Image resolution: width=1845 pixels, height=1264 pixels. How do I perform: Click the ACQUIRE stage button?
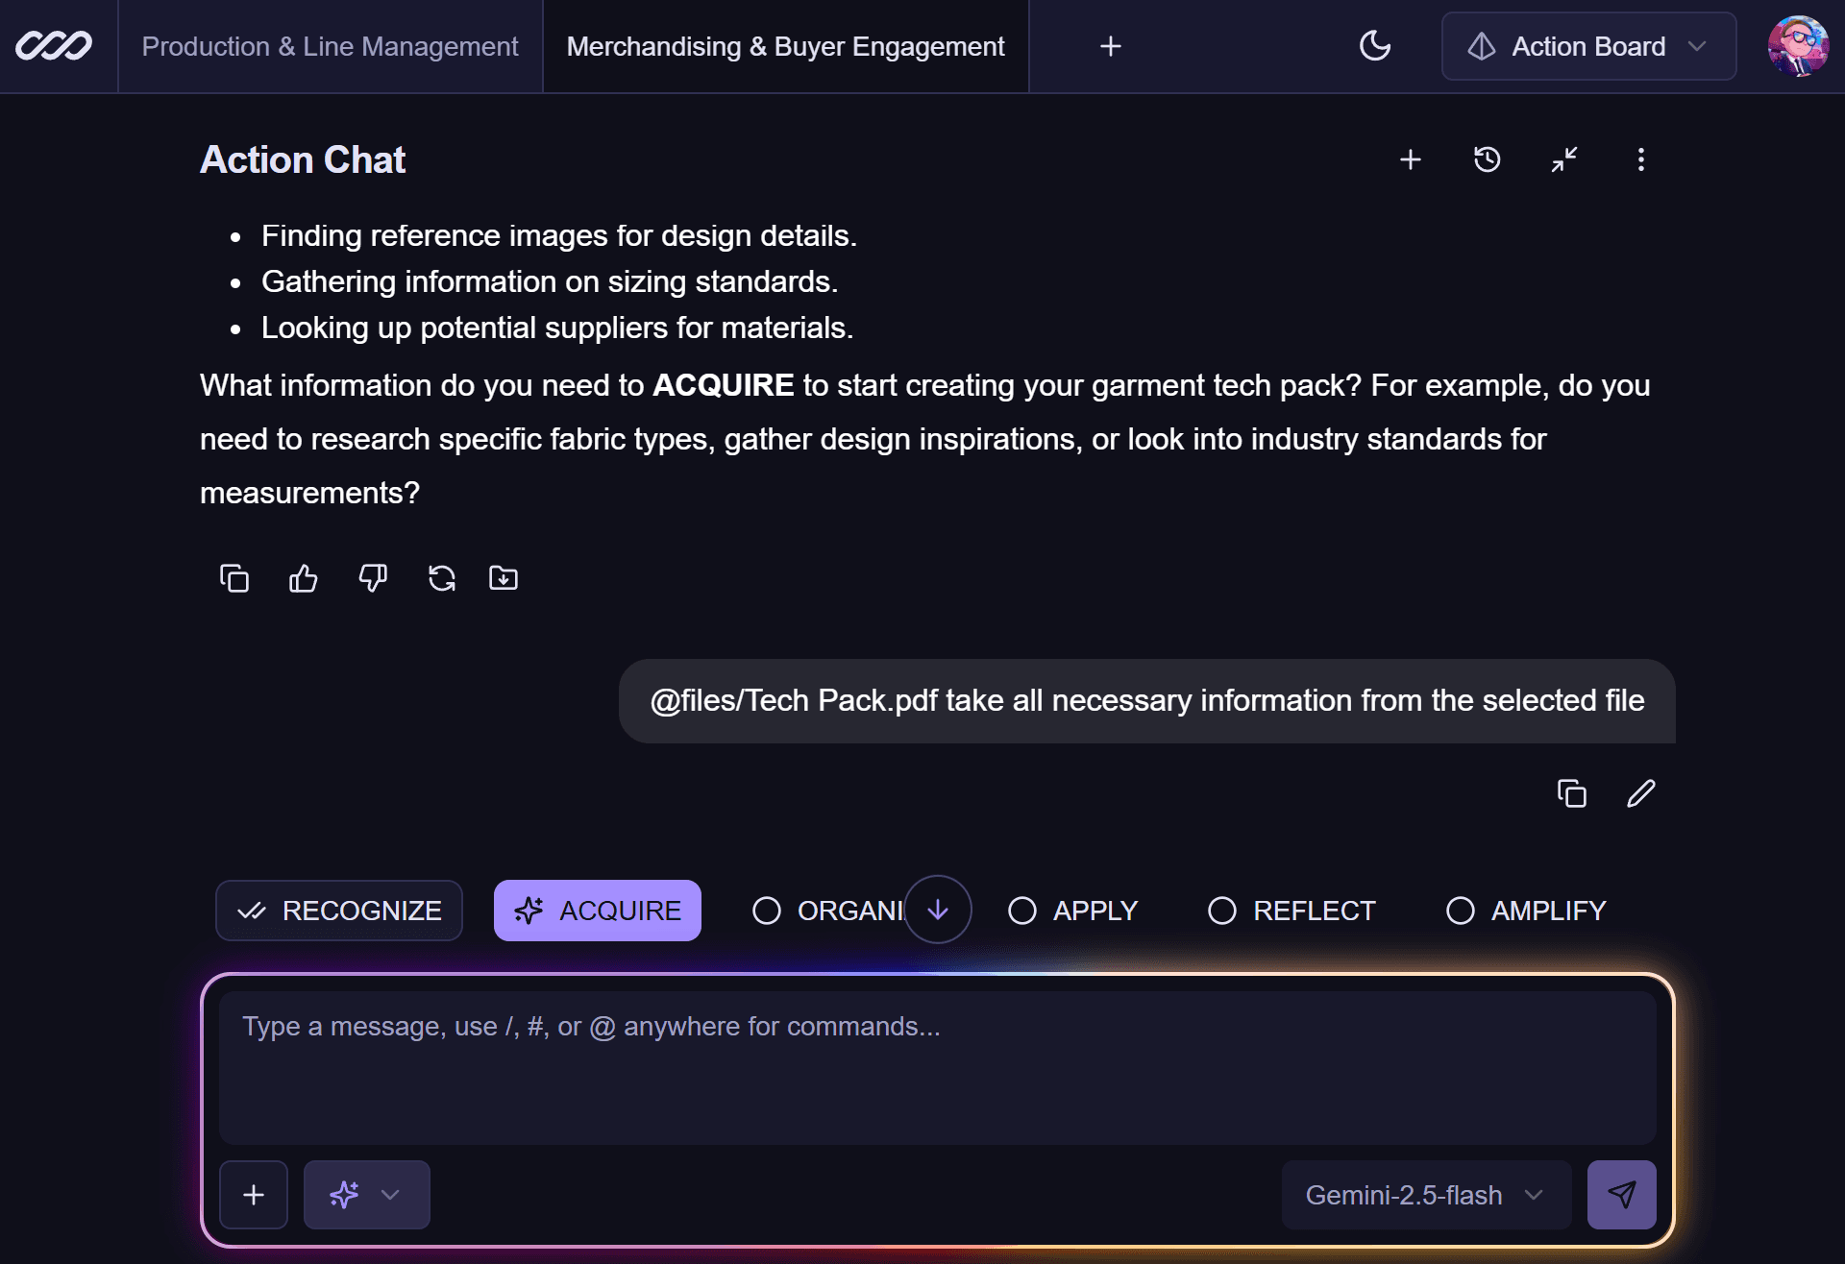pos(598,911)
